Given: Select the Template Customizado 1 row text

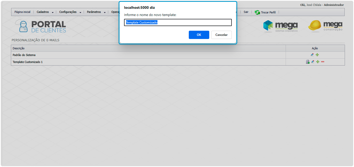Looking at the screenshot, I should point(28,62).
